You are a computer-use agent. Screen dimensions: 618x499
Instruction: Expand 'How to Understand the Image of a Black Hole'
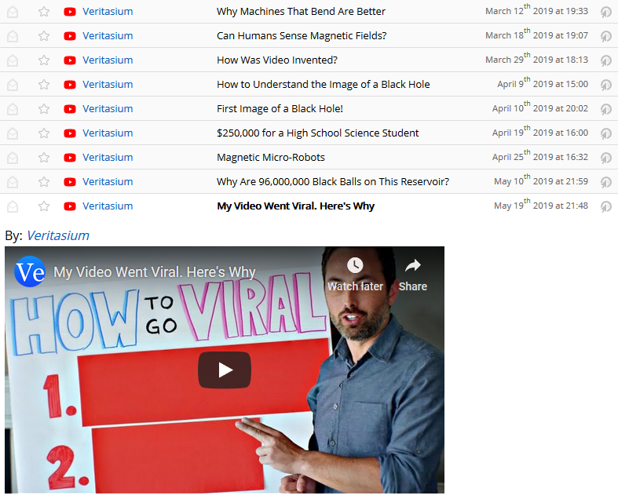click(x=323, y=85)
